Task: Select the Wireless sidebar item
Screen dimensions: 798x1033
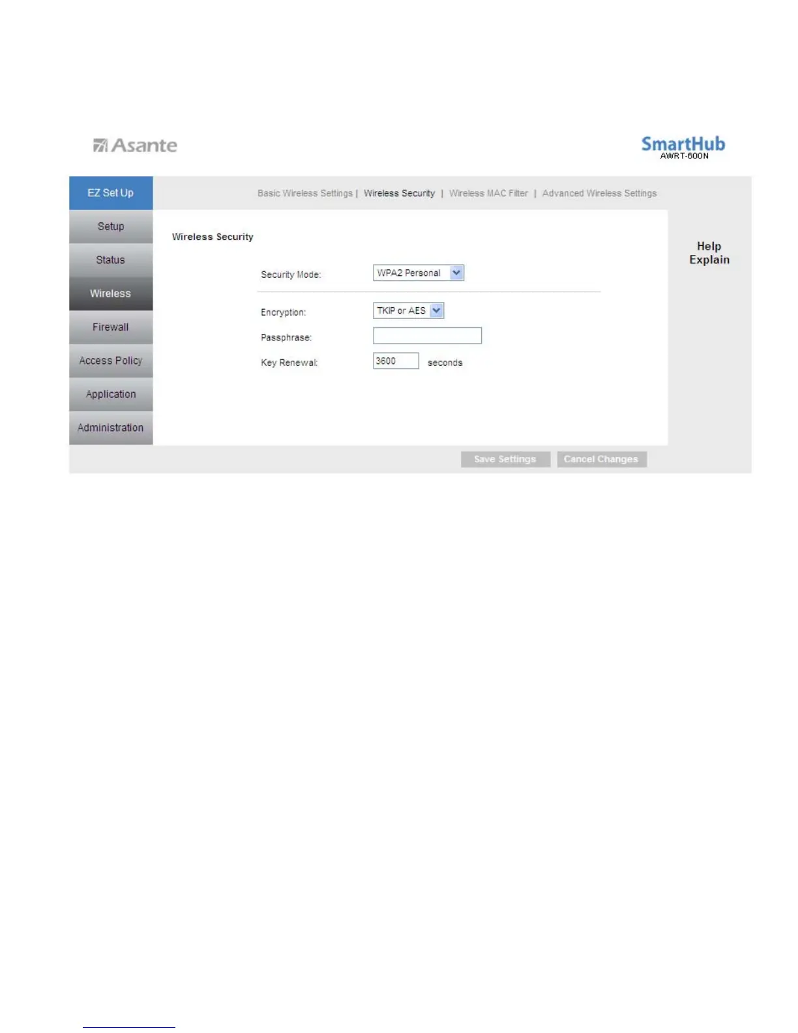Action: point(111,293)
